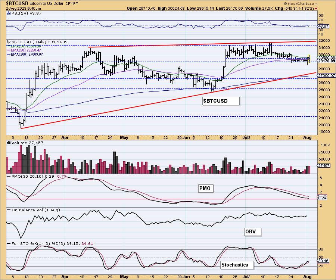The image size is (336, 280).
Task: Click the PMO annotation box
Action: click(x=205, y=189)
